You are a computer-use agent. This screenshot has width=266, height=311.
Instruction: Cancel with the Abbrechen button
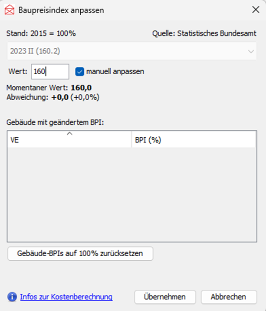pos(229,297)
